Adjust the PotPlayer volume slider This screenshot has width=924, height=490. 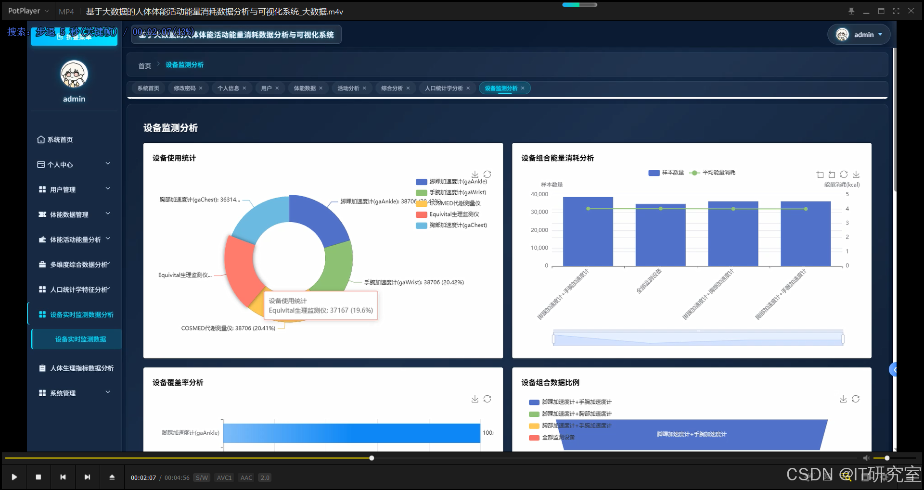pyautogui.click(x=894, y=458)
